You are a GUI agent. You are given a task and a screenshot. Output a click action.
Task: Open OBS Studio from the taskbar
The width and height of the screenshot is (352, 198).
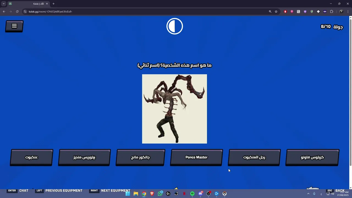coord(208,194)
